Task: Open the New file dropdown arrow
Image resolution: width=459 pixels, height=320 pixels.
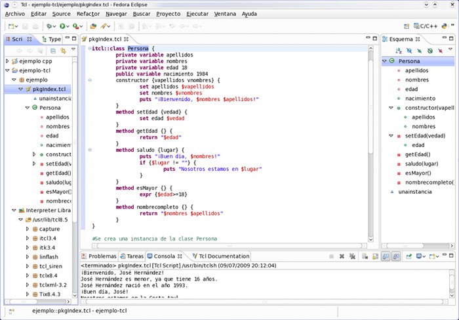Action: click(x=15, y=26)
